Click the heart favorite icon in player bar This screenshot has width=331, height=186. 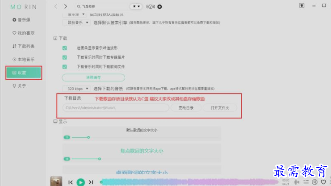323,182
